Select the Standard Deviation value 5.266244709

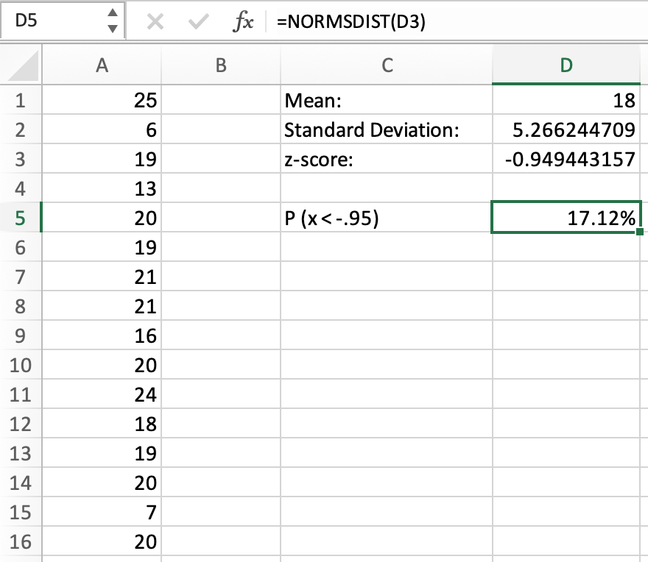point(566,130)
